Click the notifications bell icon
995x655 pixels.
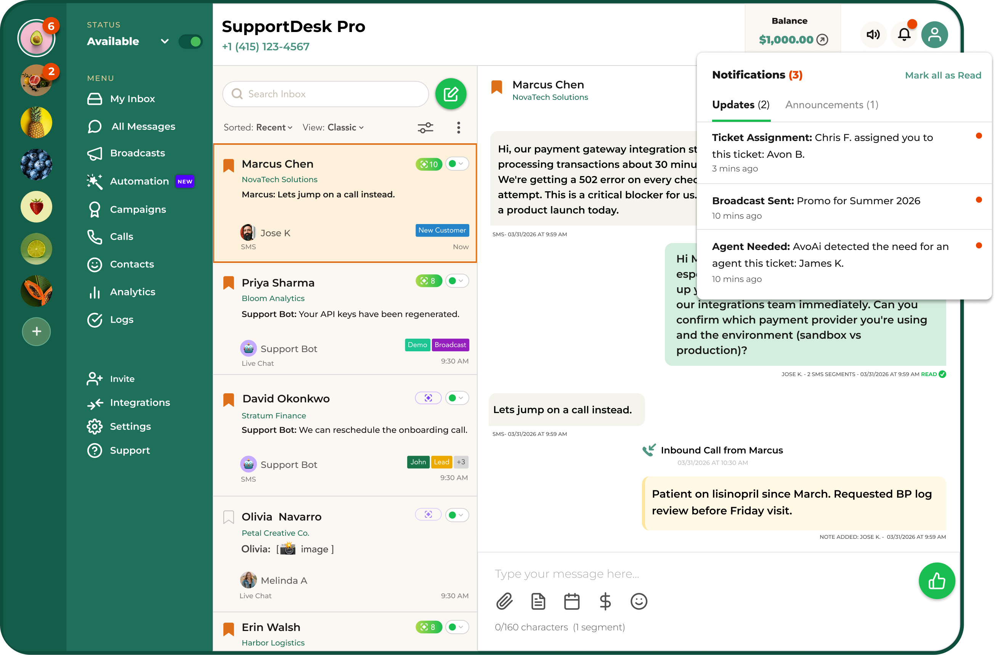[904, 35]
